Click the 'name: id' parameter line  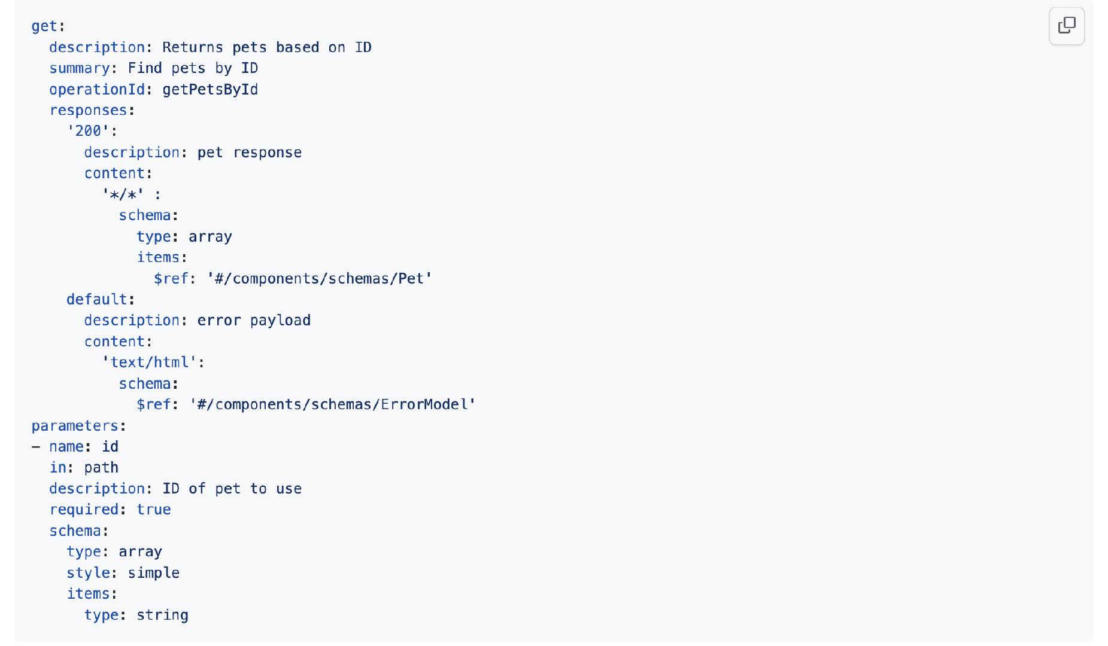click(x=75, y=447)
